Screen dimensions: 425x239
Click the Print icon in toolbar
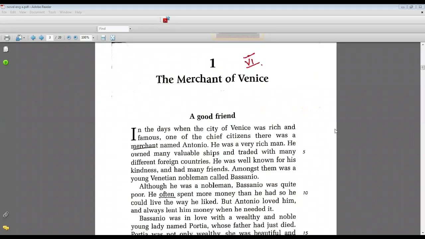coord(7,38)
